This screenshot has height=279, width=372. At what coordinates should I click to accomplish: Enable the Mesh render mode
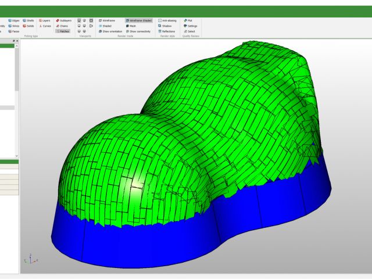(x=131, y=26)
